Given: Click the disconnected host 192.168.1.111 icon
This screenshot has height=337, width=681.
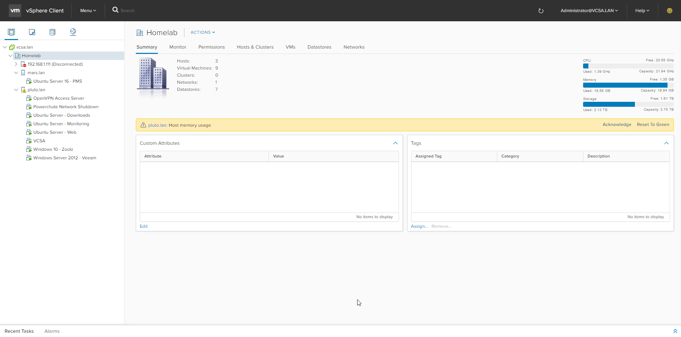Looking at the screenshot, I should pos(23,64).
